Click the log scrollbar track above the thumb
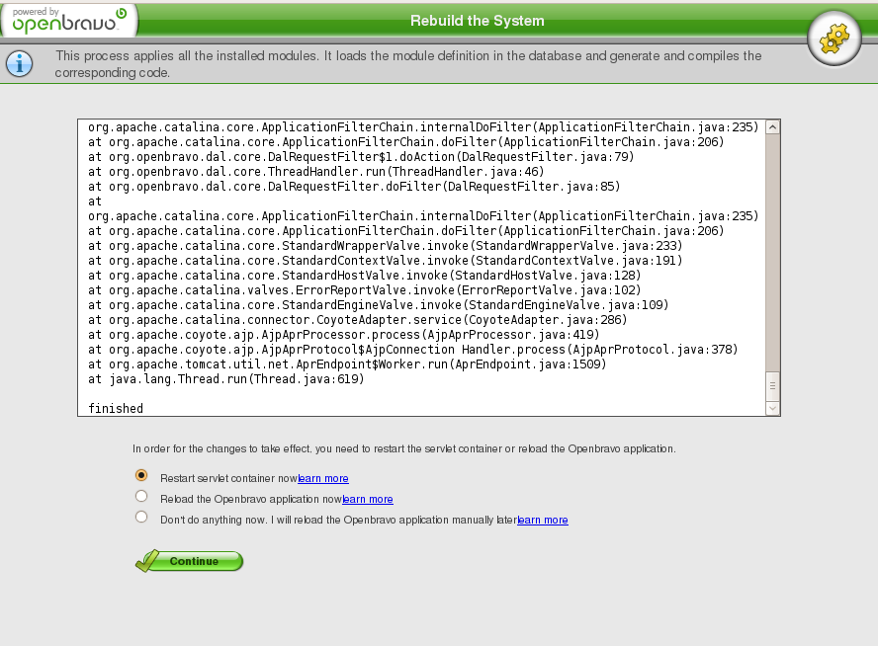Screen dimensions: 878x646 [772, 252]
